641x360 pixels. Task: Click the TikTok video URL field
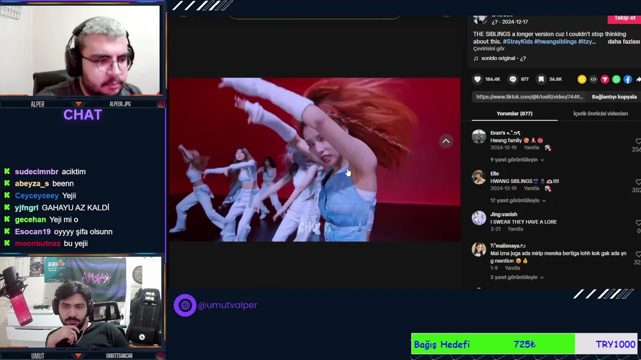(x=529, y=96)
